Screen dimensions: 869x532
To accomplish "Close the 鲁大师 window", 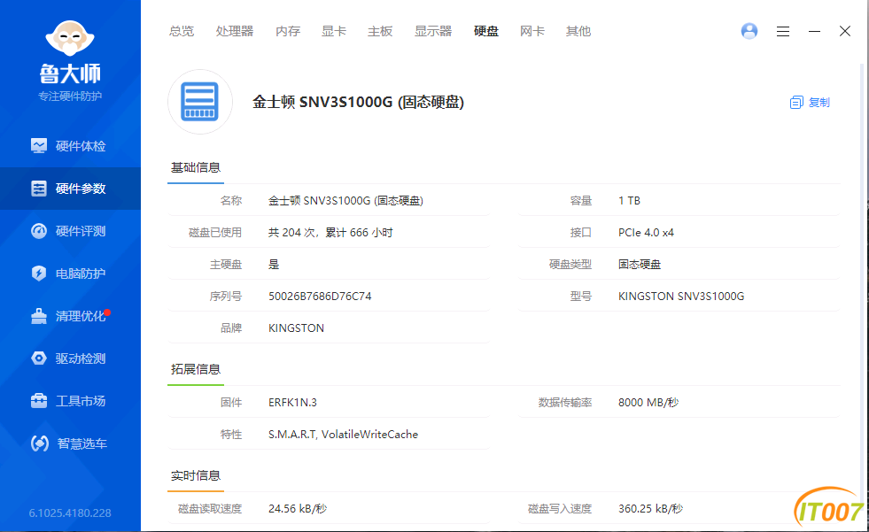I will click(844, 31).
